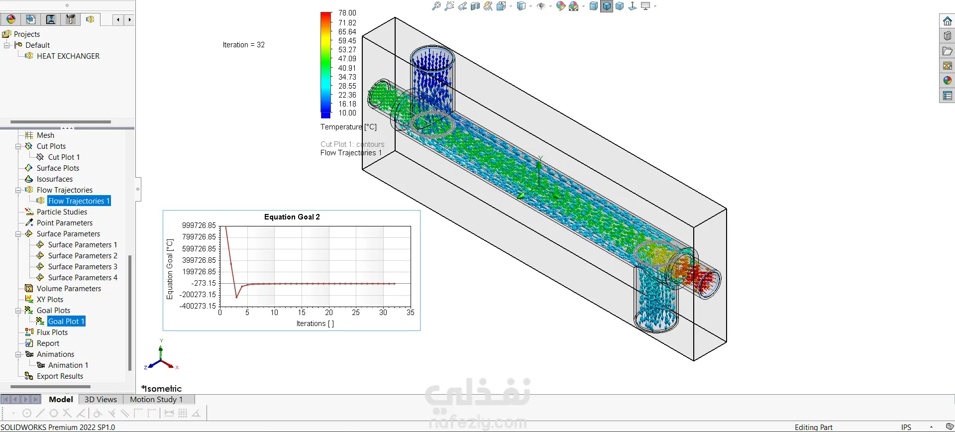The width and height of the screenshot is (955, 432).
Task: Select Animation 1 in the tree
Action: click(x=68, y=365)
